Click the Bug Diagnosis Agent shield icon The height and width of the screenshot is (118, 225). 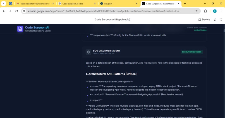(88, 52)
